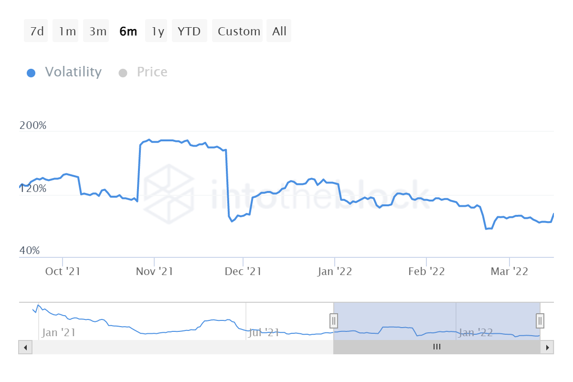The image size is (573, 382).
Task: Click the left scroll arrow below the navigator
Action: pyautogui.click(x=25, y=347)
